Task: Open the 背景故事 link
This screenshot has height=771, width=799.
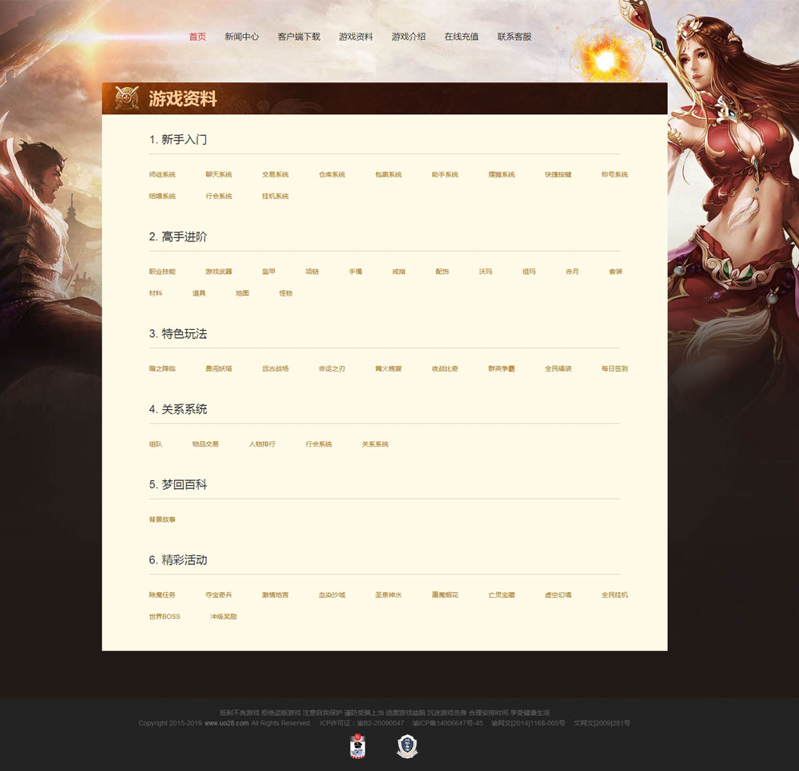Action: pos(162,519)
